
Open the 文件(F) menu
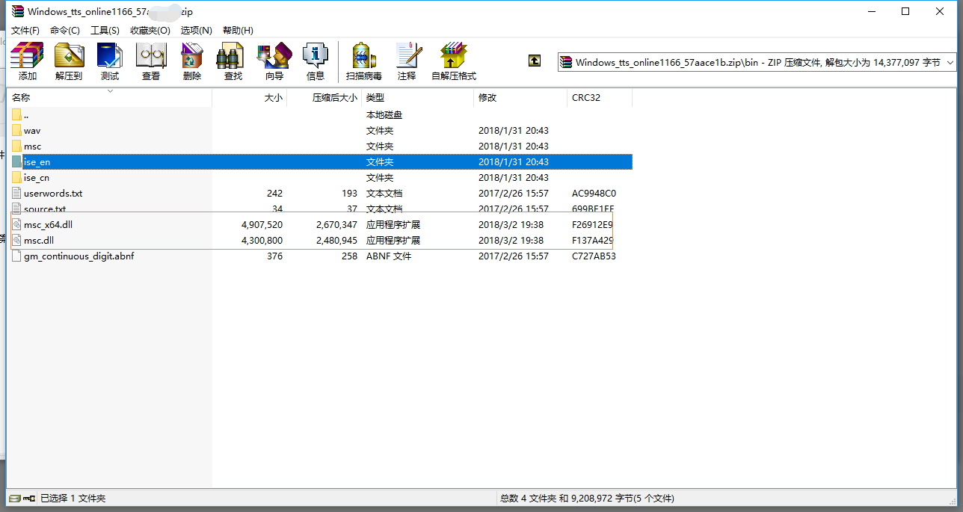(25, 31)
